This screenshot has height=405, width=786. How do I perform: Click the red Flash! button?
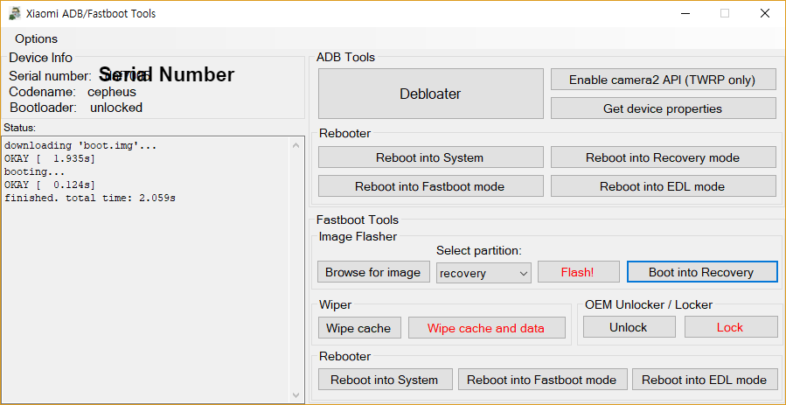(x=579, y=272)
